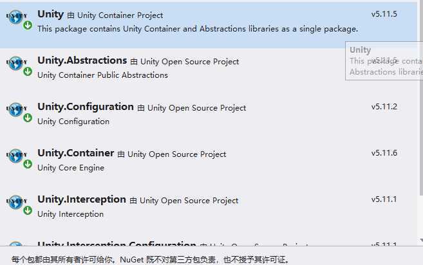The height and width of the screenshot is (265, 423).
Task: Click version v5.11.5 of Unity package
Action: (x=384, y=14)
